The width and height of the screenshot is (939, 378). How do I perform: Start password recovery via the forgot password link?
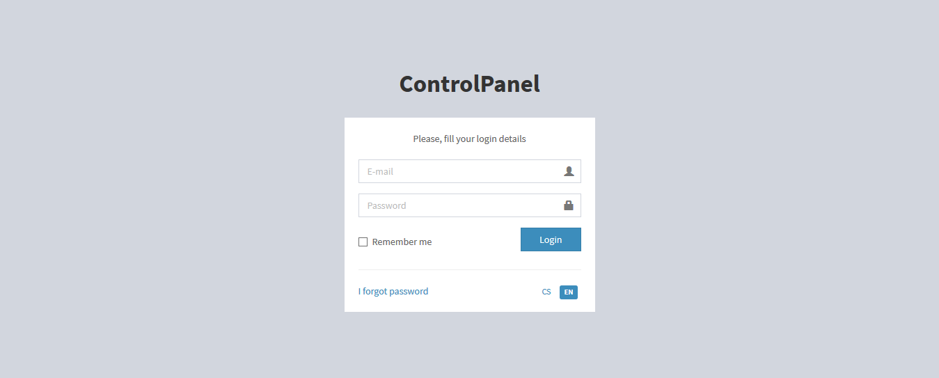point(393,291)
